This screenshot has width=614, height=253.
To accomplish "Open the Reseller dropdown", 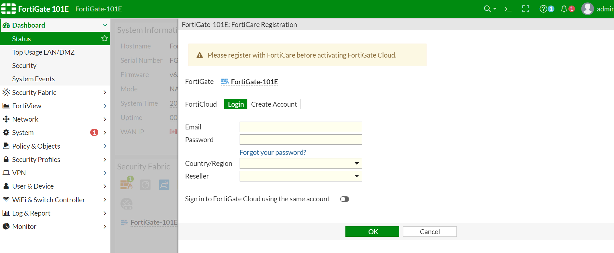I will coord(300,176).
